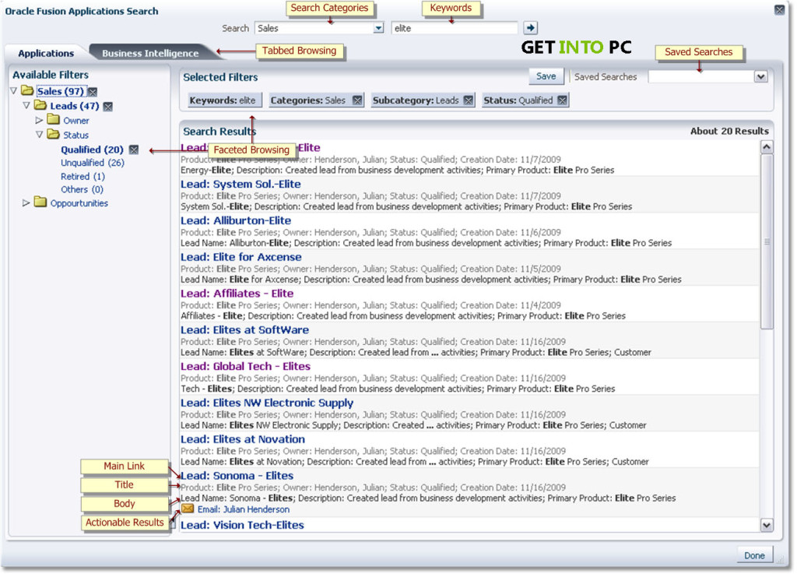Click the Status folder icon in the tree

coord(54,134)
